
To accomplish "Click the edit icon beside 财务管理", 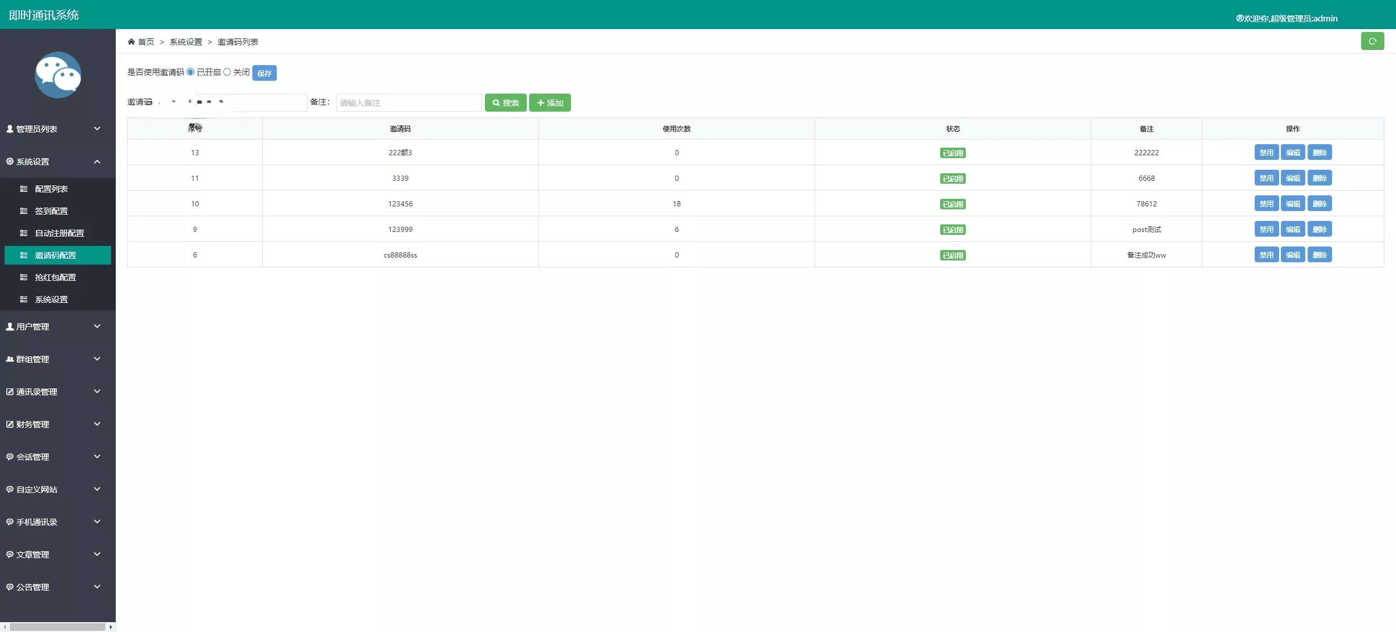I will pyautogui.click(x=10, y=424).
